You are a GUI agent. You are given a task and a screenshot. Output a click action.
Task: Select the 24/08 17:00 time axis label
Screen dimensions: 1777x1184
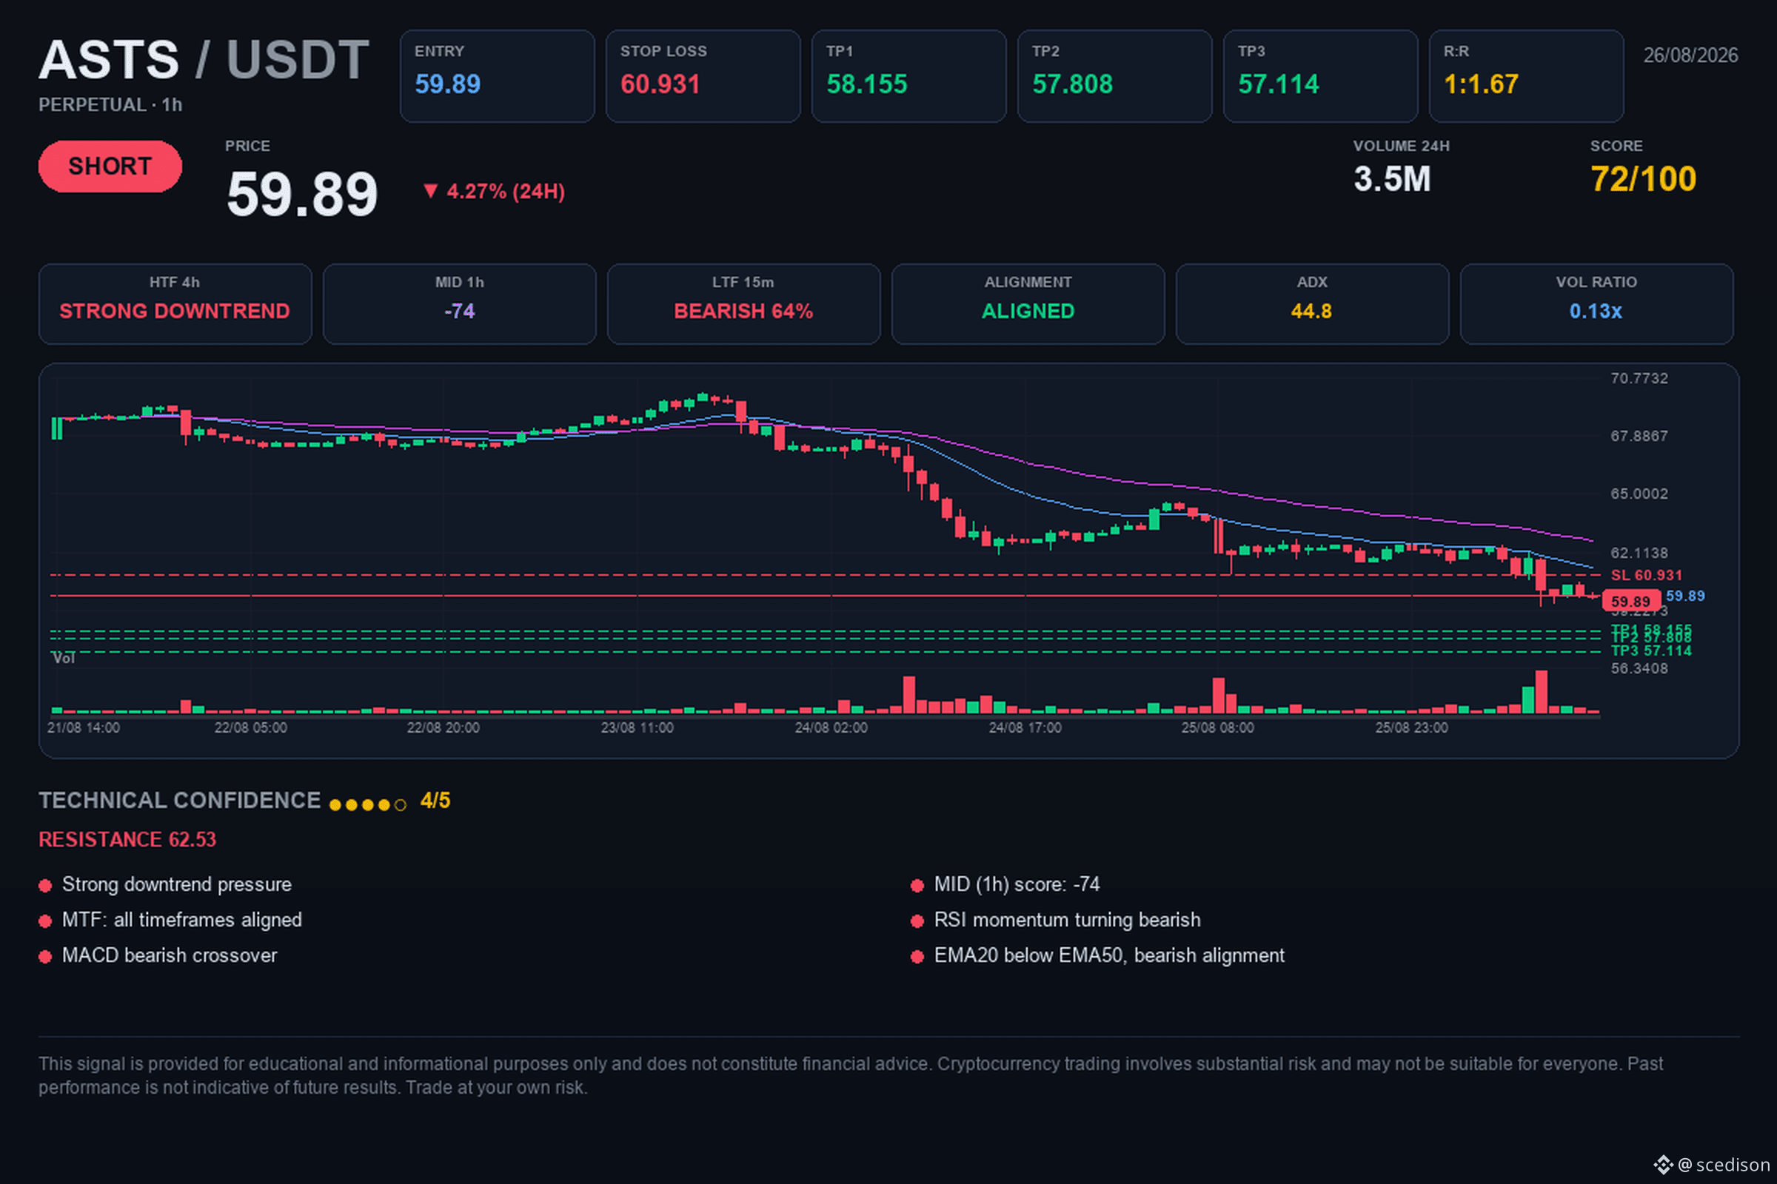point(1025,728)
